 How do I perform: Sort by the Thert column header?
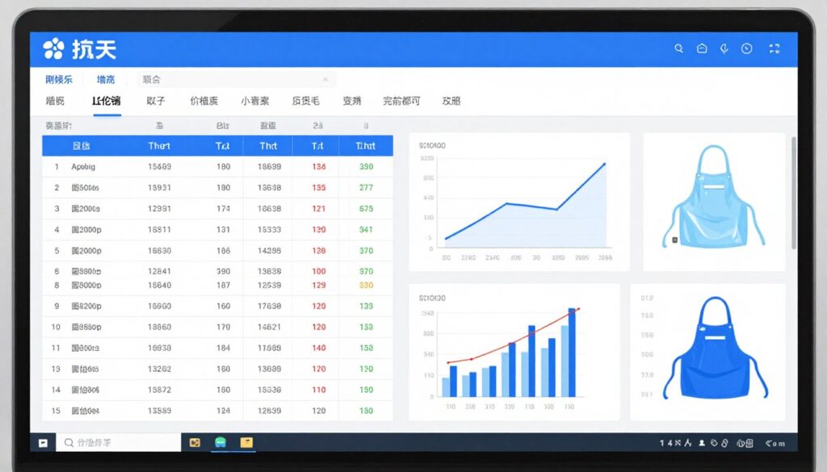[x=159, y=146]
